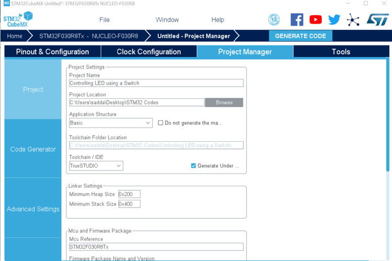The image size is (392, 261).
Task: Toggle Do not generate the main checkbox
Action: pos(160,123)
